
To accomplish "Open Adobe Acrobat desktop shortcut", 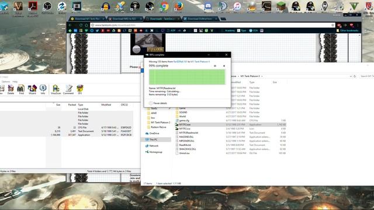I will (33, 6).
